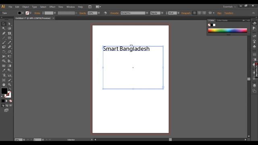The image size is (258, 145).
Task: Select the Direct Selection tool
Action: click(x=9, y=24)
